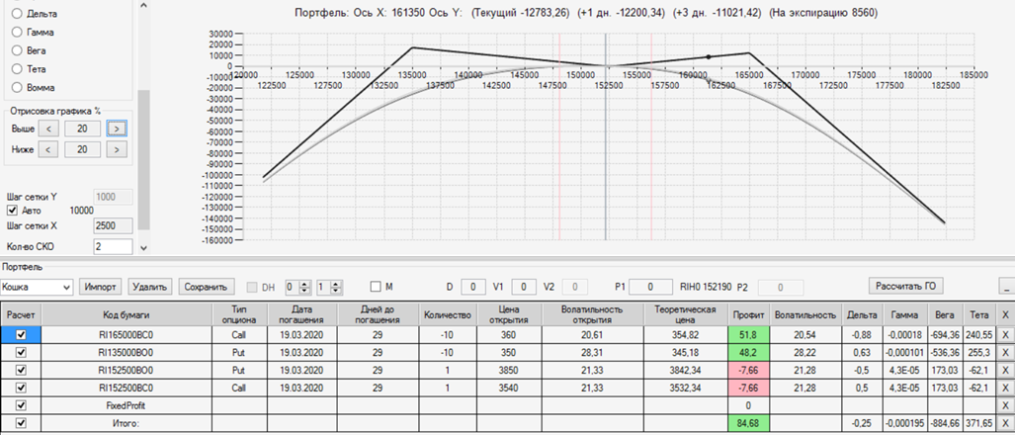This screenshot has height=435, width=1015.
Task: Click the Количество column header
Action: [x=448, y=314]
